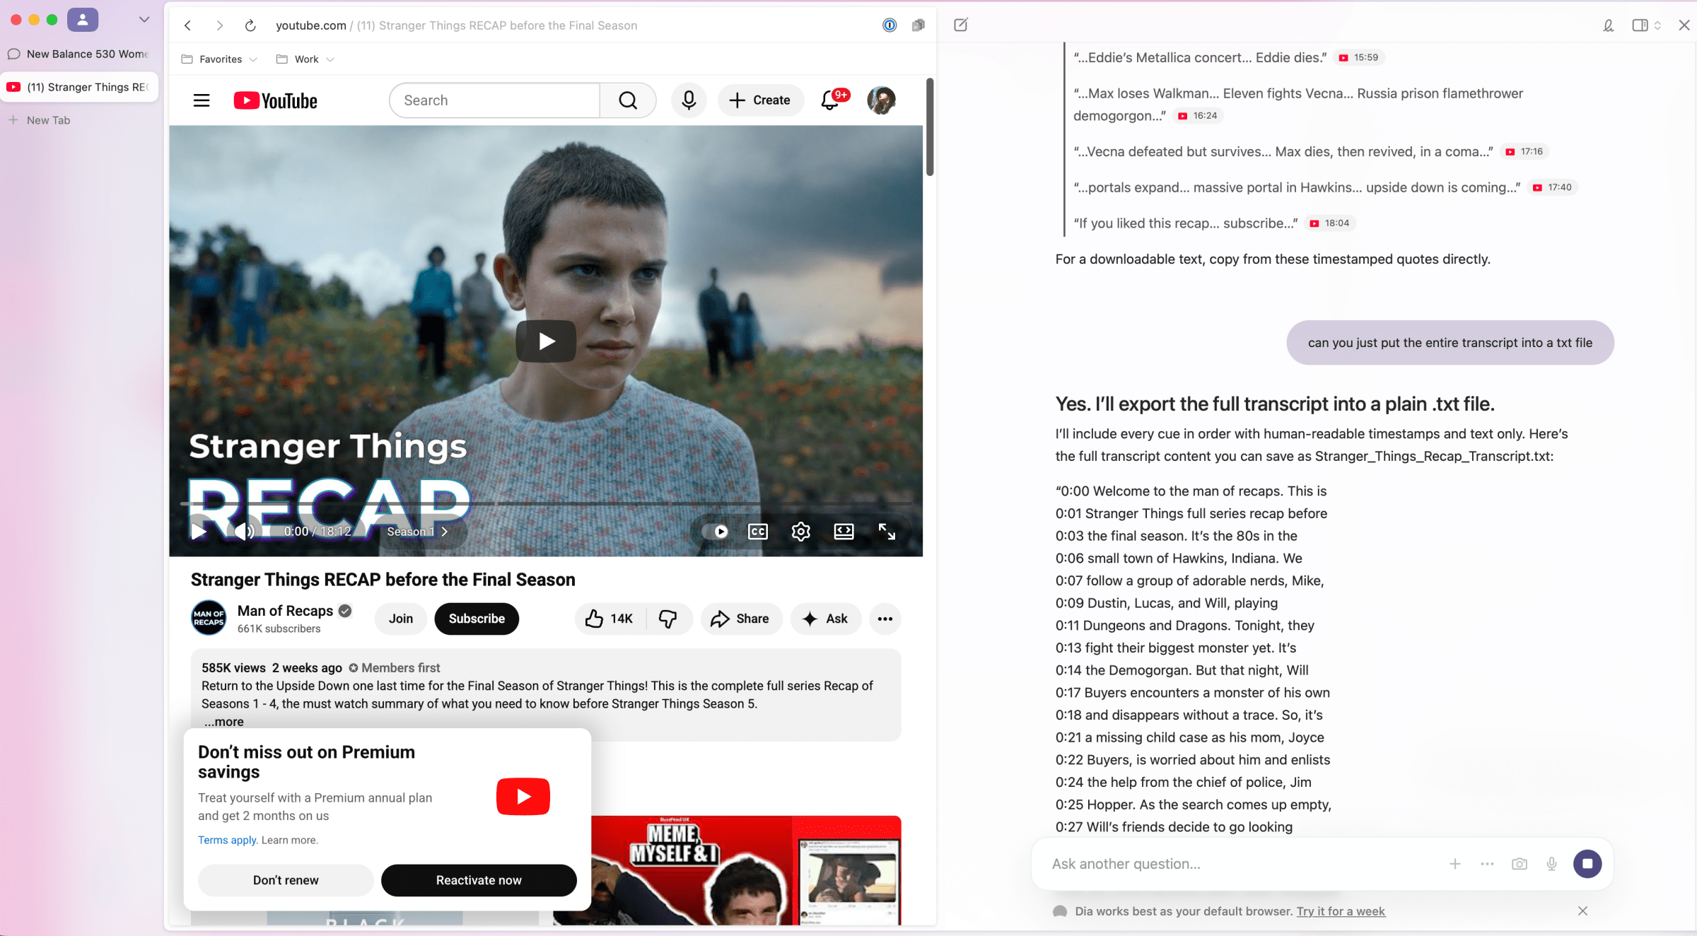Dislike the video with thumbs down

(667, 619)
